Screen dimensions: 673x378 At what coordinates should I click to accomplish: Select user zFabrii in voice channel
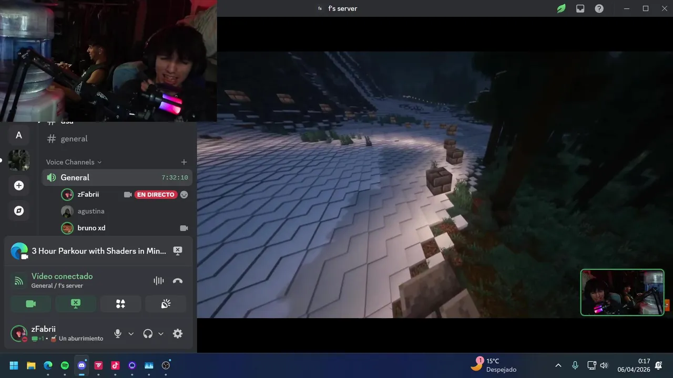88,194
